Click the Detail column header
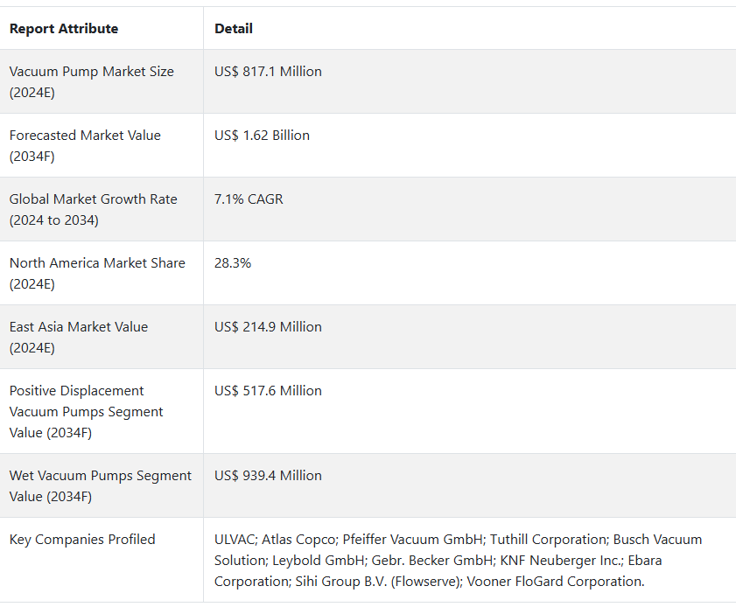Screen dimensions: 736x607 234,29
